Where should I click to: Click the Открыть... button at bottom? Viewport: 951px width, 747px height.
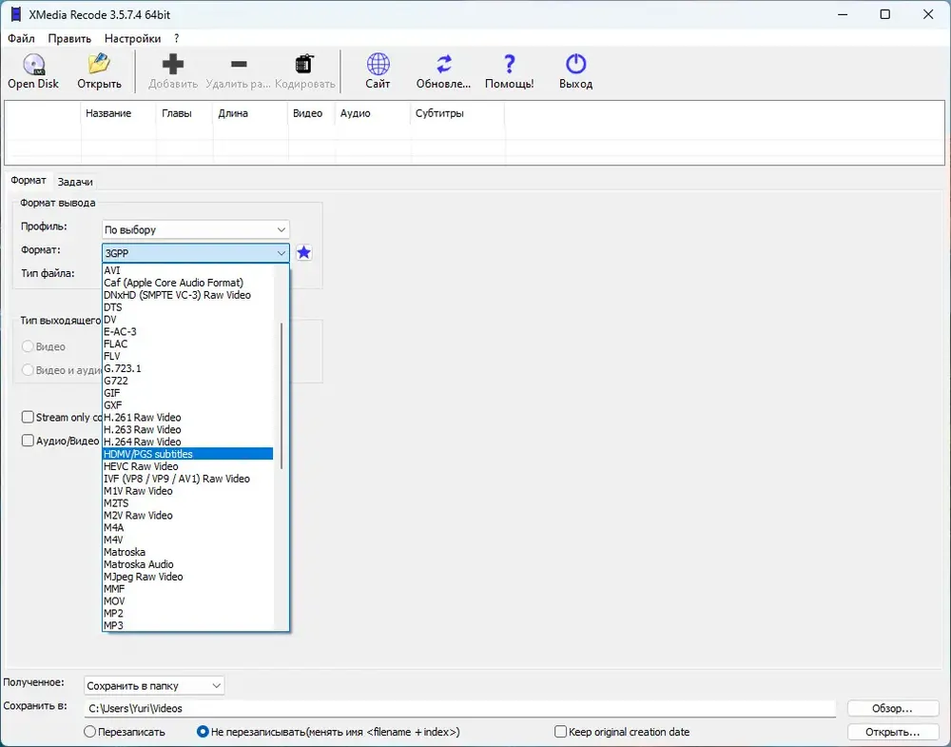(x=892, y=732)
